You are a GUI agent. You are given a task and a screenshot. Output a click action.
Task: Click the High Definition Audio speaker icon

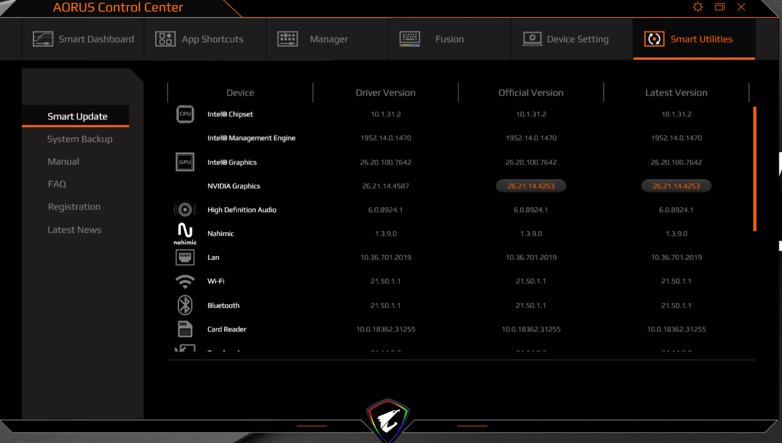185,210
